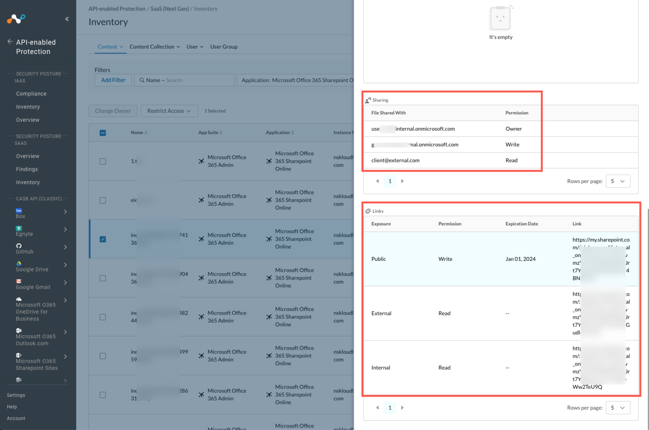Open the Content filter dropdown chevron
649x430 pixels.
[121, 47]
